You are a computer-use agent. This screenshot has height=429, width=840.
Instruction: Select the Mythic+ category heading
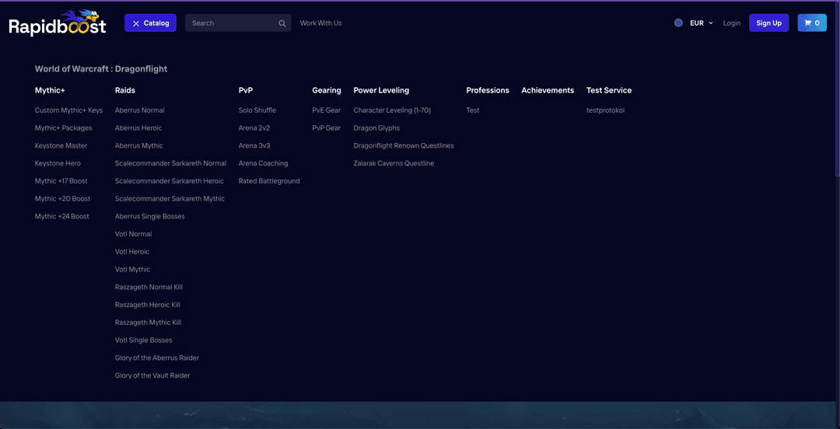50,90
